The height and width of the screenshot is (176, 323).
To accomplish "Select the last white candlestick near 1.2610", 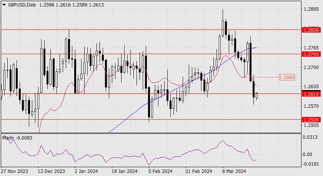I will (x=257, y=95).
